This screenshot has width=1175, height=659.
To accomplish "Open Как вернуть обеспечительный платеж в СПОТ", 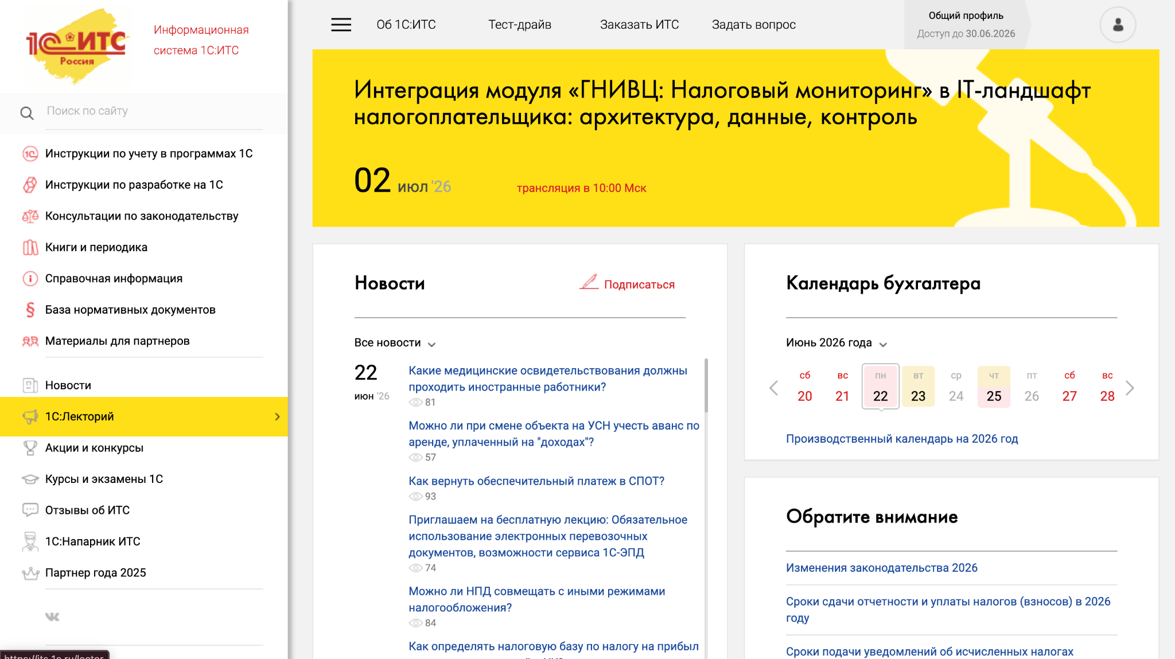I will click(536, 481).
